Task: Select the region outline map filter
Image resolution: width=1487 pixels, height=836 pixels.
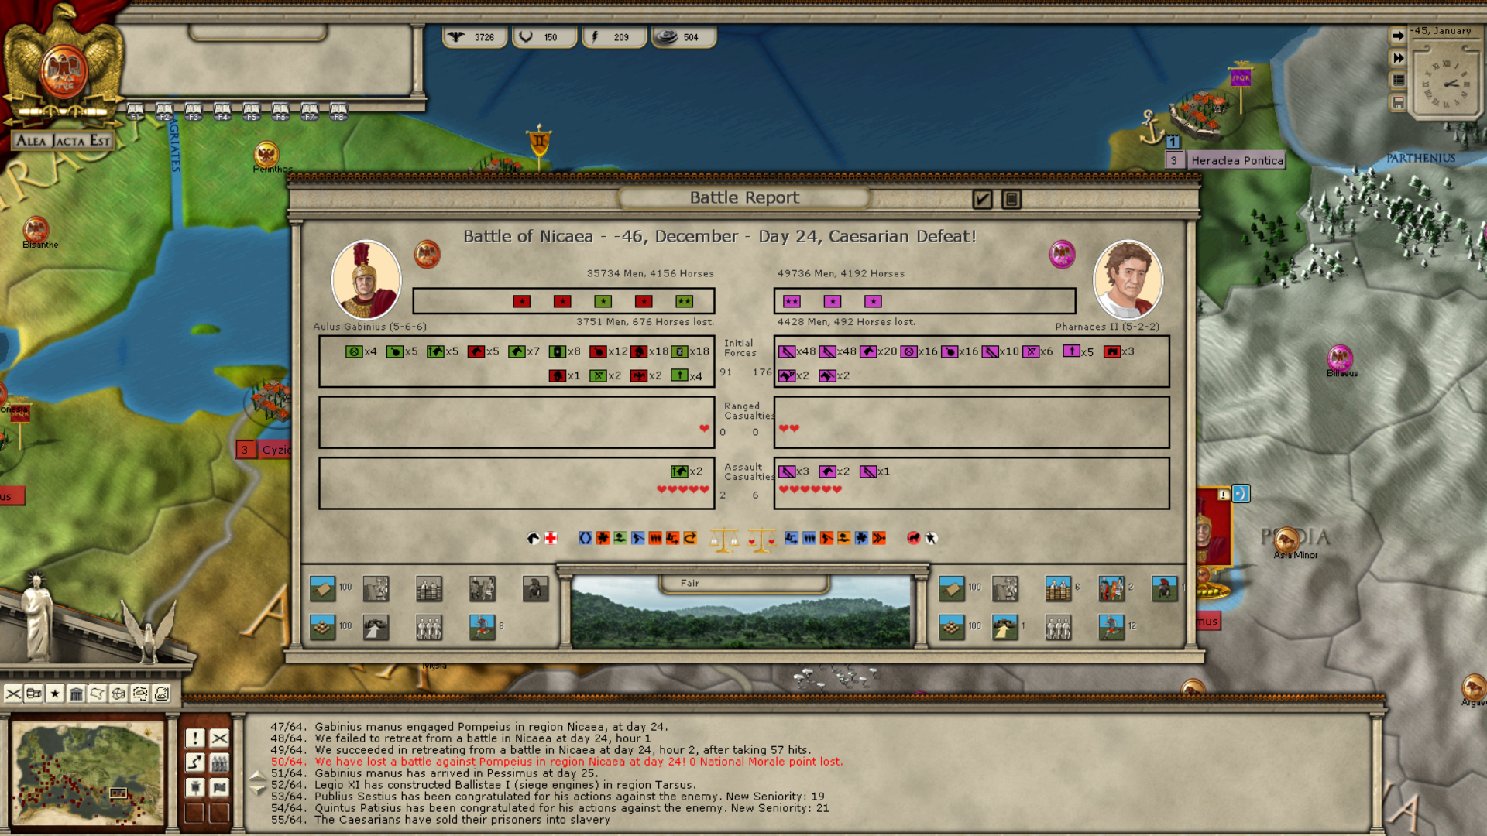Action: [x=98, y=694]
